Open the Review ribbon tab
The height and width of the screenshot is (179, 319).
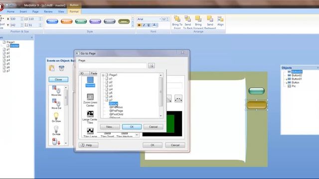tap(48, 11)
